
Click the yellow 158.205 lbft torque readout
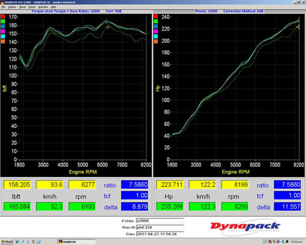pyautogui.click(x=17, y=184)
